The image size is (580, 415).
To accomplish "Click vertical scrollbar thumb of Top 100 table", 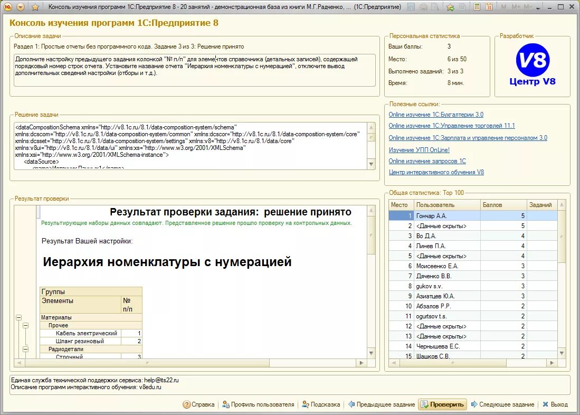I will [x=562, y=236].
